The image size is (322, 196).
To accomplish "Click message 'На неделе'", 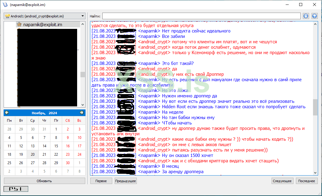I will pyautogui.click(x=173, y=112).
